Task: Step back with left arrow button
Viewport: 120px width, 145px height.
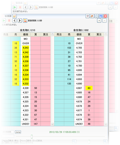Action: click(15, 21)
